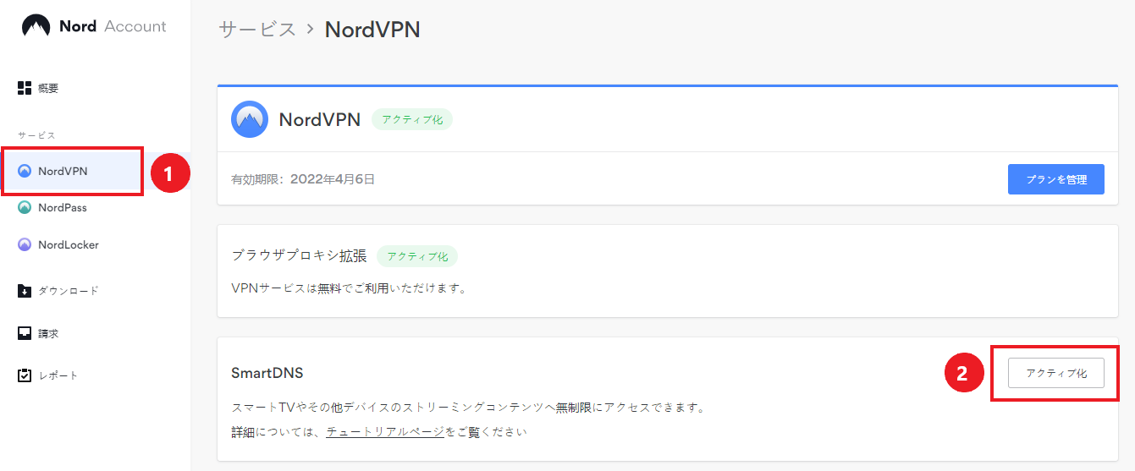Open the NordLocker text label in sidebar
1135x471 pixels.
tap(69, 245)
